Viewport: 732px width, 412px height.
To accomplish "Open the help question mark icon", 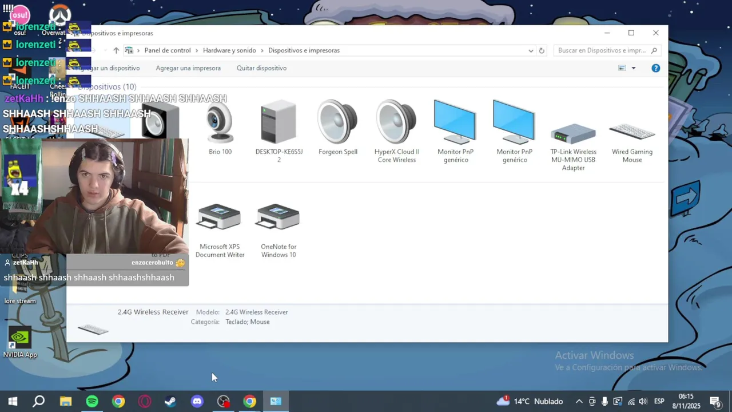I will coord(656,68).
